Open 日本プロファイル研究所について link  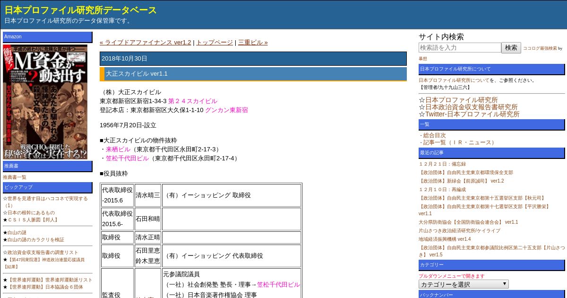pyautogui.click(x=454, y=80)
